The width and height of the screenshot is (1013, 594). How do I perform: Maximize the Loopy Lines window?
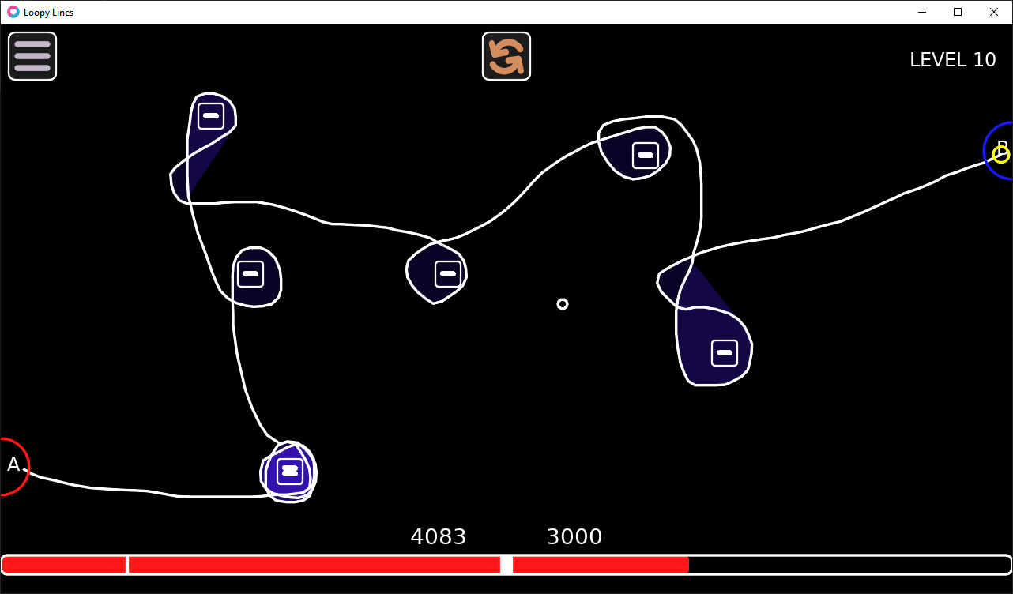pos(958,12)
